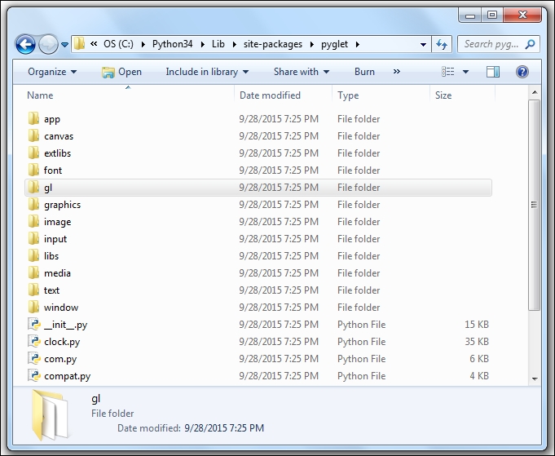Click the magnifier search icon
This screenshot has height=456, width=555.
click(x=531, y=44)
